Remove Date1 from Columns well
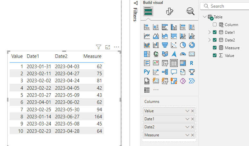249x146 pixels. pos(193,119)
